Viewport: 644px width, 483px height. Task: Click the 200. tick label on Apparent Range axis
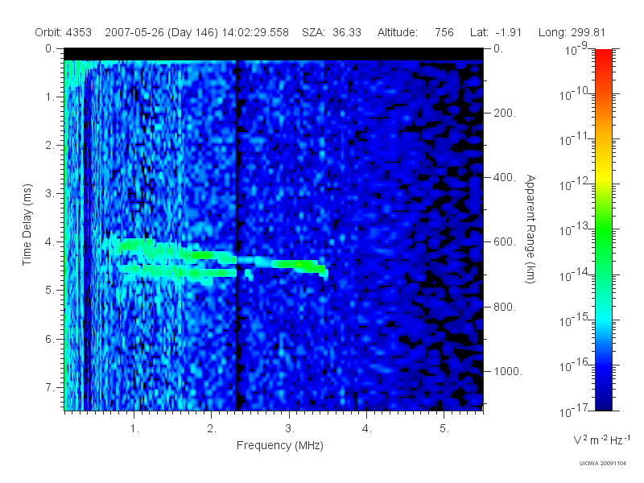point(505,113)
